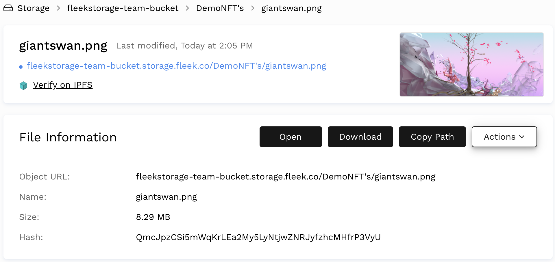Click the first breadcrumb chevron after Storage
Viewport: 555px width, 262px height.
pos(58,8)
